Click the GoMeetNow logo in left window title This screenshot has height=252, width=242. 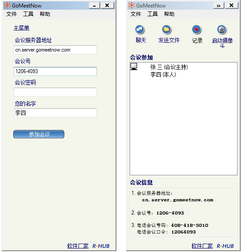click(x=7, y=5)
